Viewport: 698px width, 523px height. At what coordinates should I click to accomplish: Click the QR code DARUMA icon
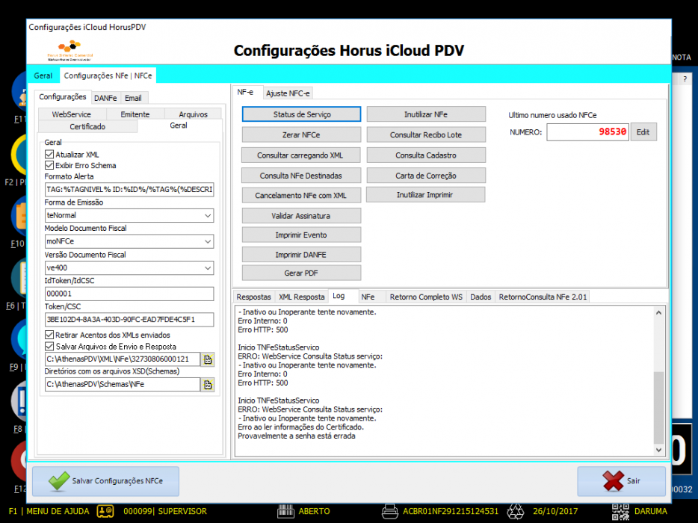tap(620, 512)
